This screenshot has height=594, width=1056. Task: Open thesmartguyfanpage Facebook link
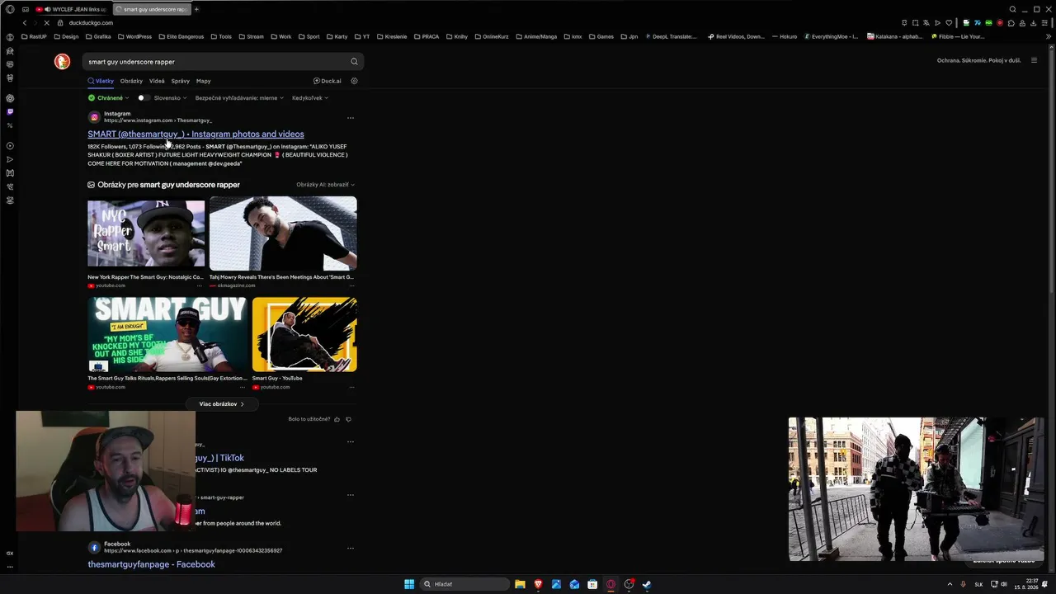point(151,564)
